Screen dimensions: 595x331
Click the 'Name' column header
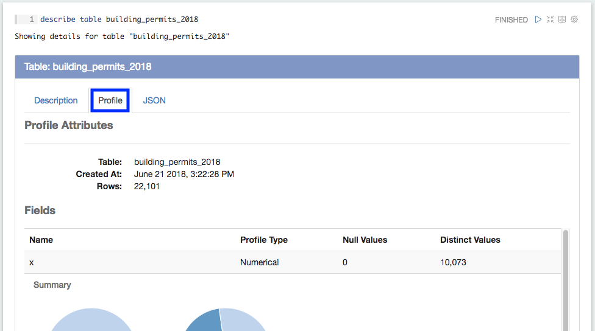(41, 240)
